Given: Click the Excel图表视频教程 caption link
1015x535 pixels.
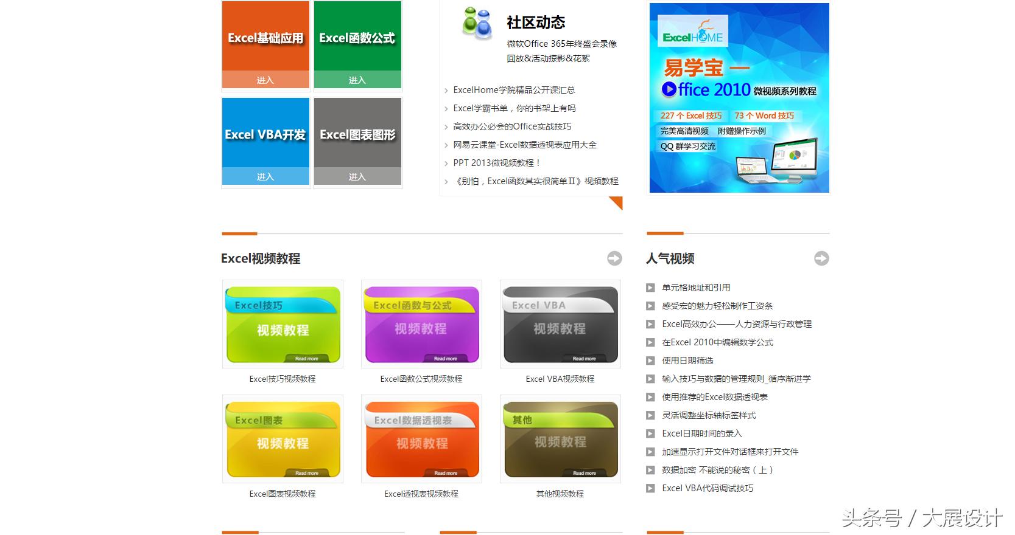Looking at the screenshot, I should click(283, 494).
